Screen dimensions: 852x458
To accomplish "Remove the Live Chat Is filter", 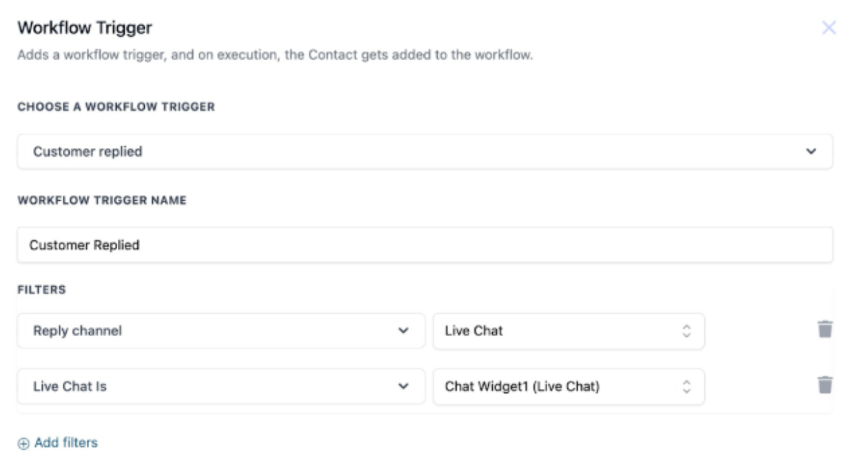I will point(825,385).
